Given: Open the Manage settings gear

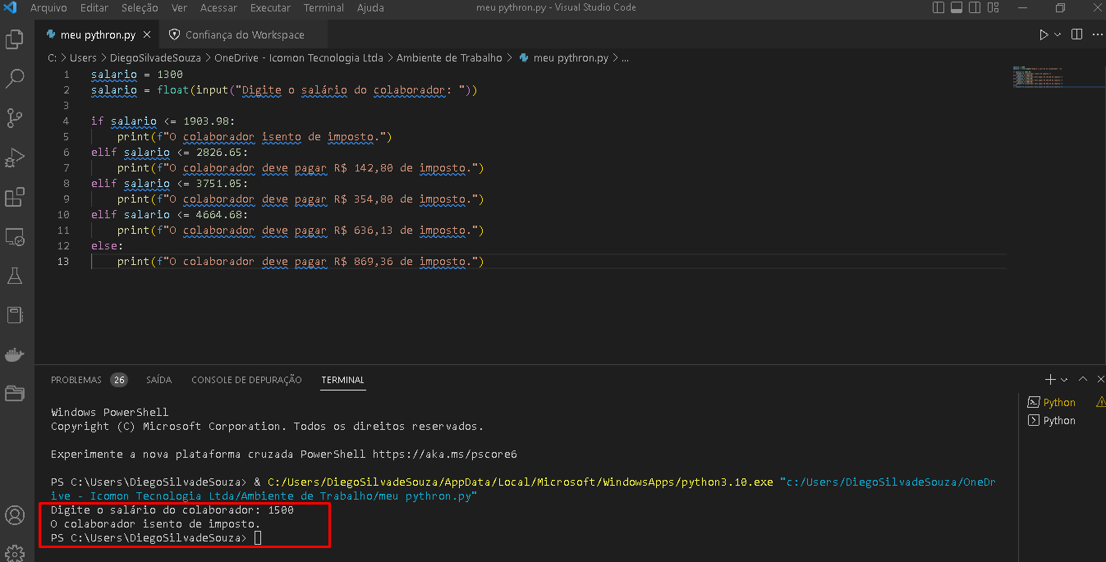Looking at the screenshot, I should point(15,554).
